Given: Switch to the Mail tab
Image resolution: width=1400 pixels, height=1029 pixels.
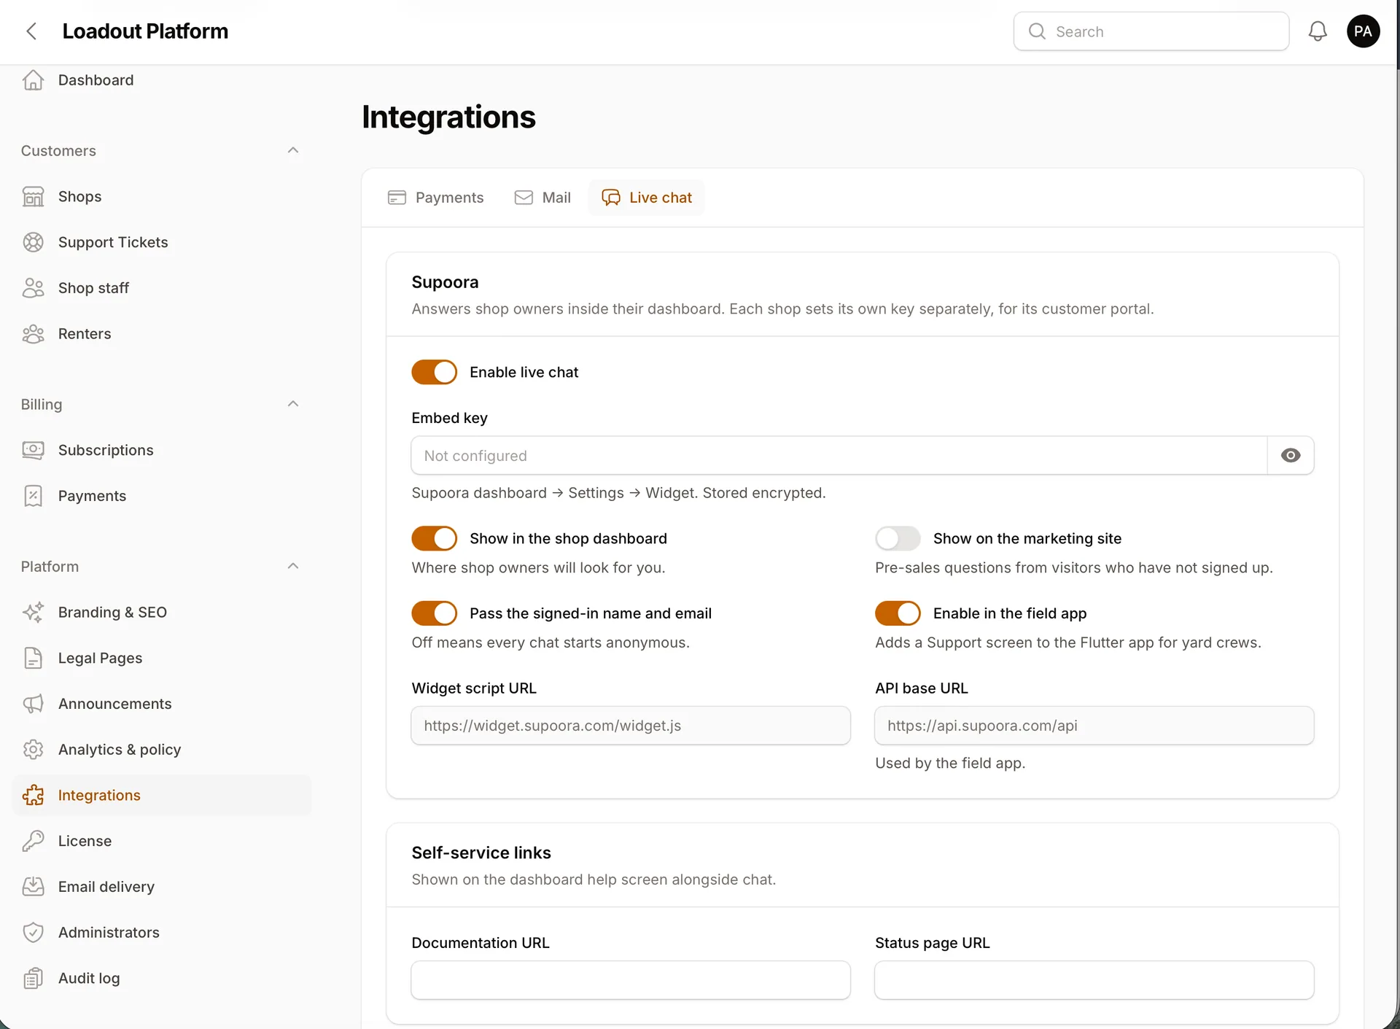Looking at the screenshot, I should pos(542,198).
